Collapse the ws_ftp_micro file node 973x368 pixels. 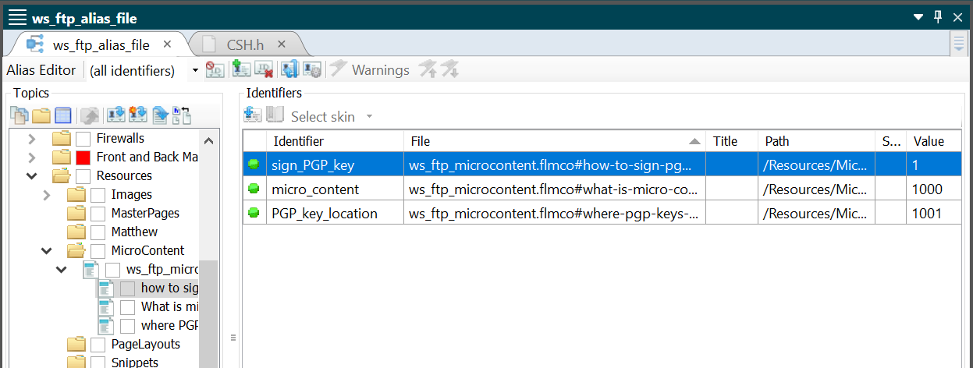tap(62, 270)
